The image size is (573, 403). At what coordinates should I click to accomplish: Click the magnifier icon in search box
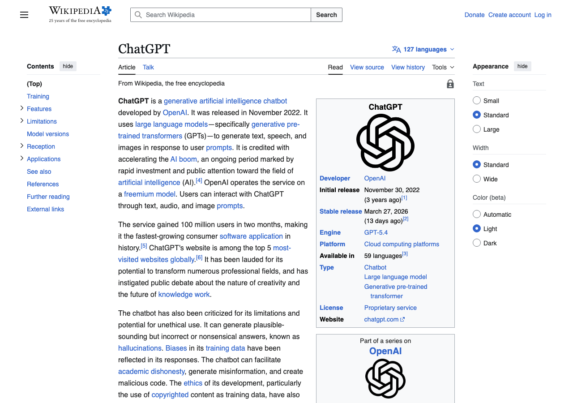[x=138, y=15]
